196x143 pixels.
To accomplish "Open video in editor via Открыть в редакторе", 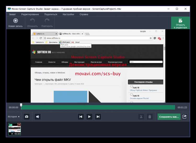I will pos(180,23).
